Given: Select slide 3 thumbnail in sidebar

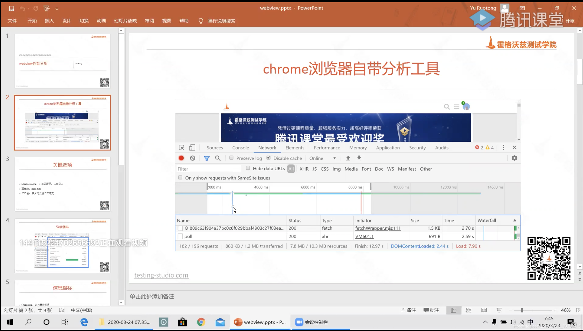Looking at the screenshot, I should 62,184.
